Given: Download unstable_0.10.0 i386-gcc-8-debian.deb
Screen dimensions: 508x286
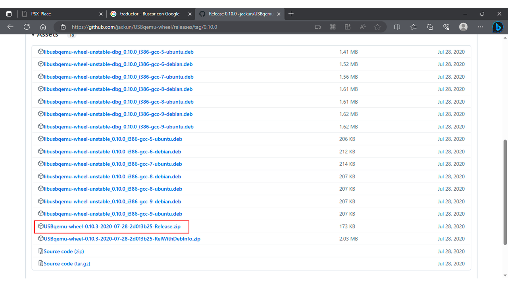Looking at the screenshot, I should (112, 176).
